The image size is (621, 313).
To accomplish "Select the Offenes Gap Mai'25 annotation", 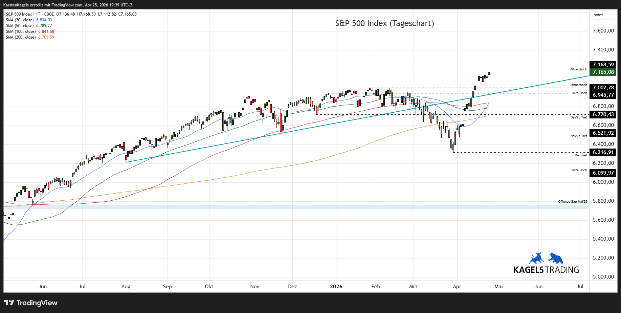I will click(573, 202).
